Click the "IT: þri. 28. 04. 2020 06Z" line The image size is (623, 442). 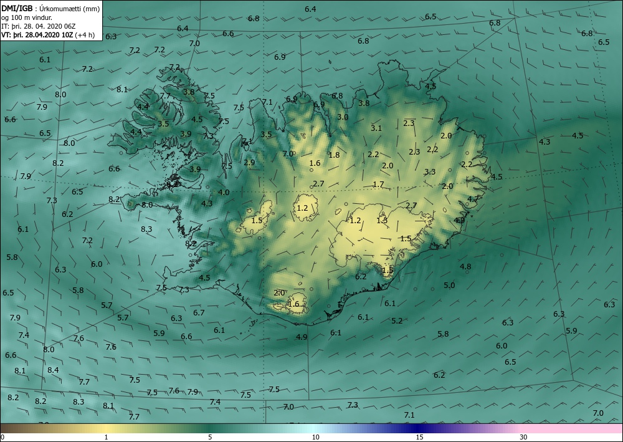click(38, 26)
